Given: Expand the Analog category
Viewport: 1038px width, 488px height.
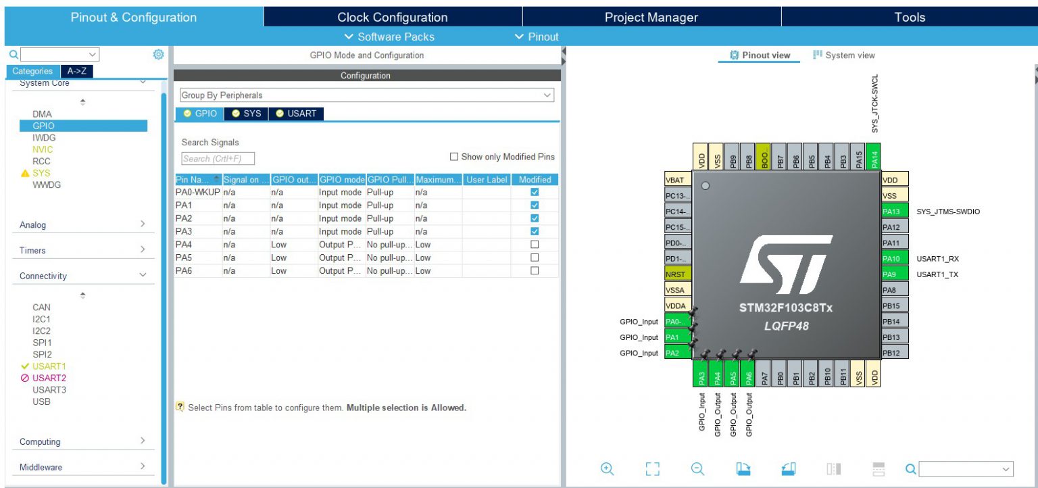Looking at the screenshot, I should pyautogui.click(x=82, y=225).
